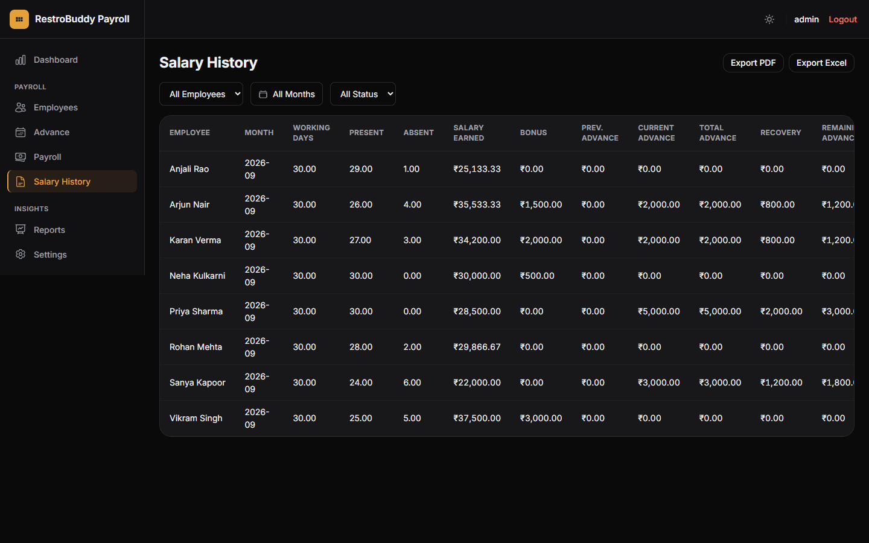Log out via the Logout link

[x=842, y=19]
